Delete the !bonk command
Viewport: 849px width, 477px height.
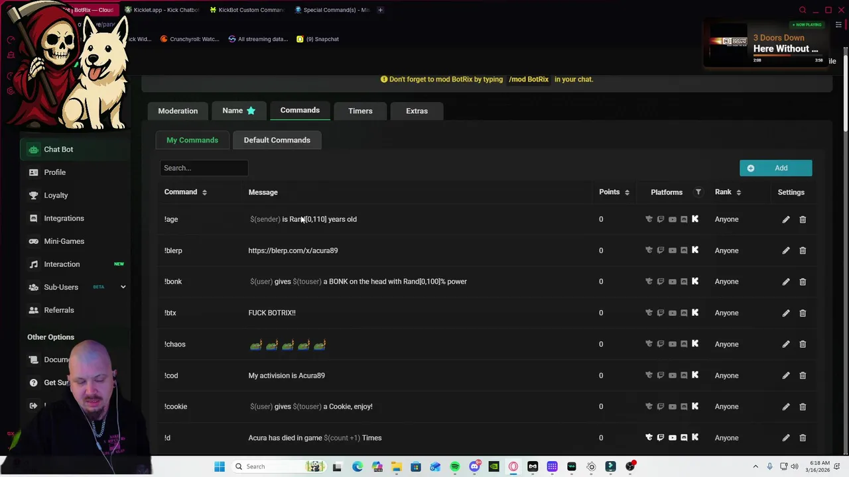point(803,282)
